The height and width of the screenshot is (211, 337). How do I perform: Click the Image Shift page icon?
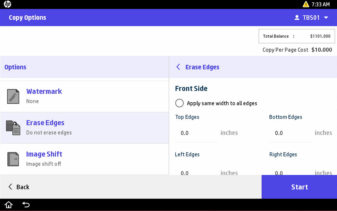pos(13,159)
